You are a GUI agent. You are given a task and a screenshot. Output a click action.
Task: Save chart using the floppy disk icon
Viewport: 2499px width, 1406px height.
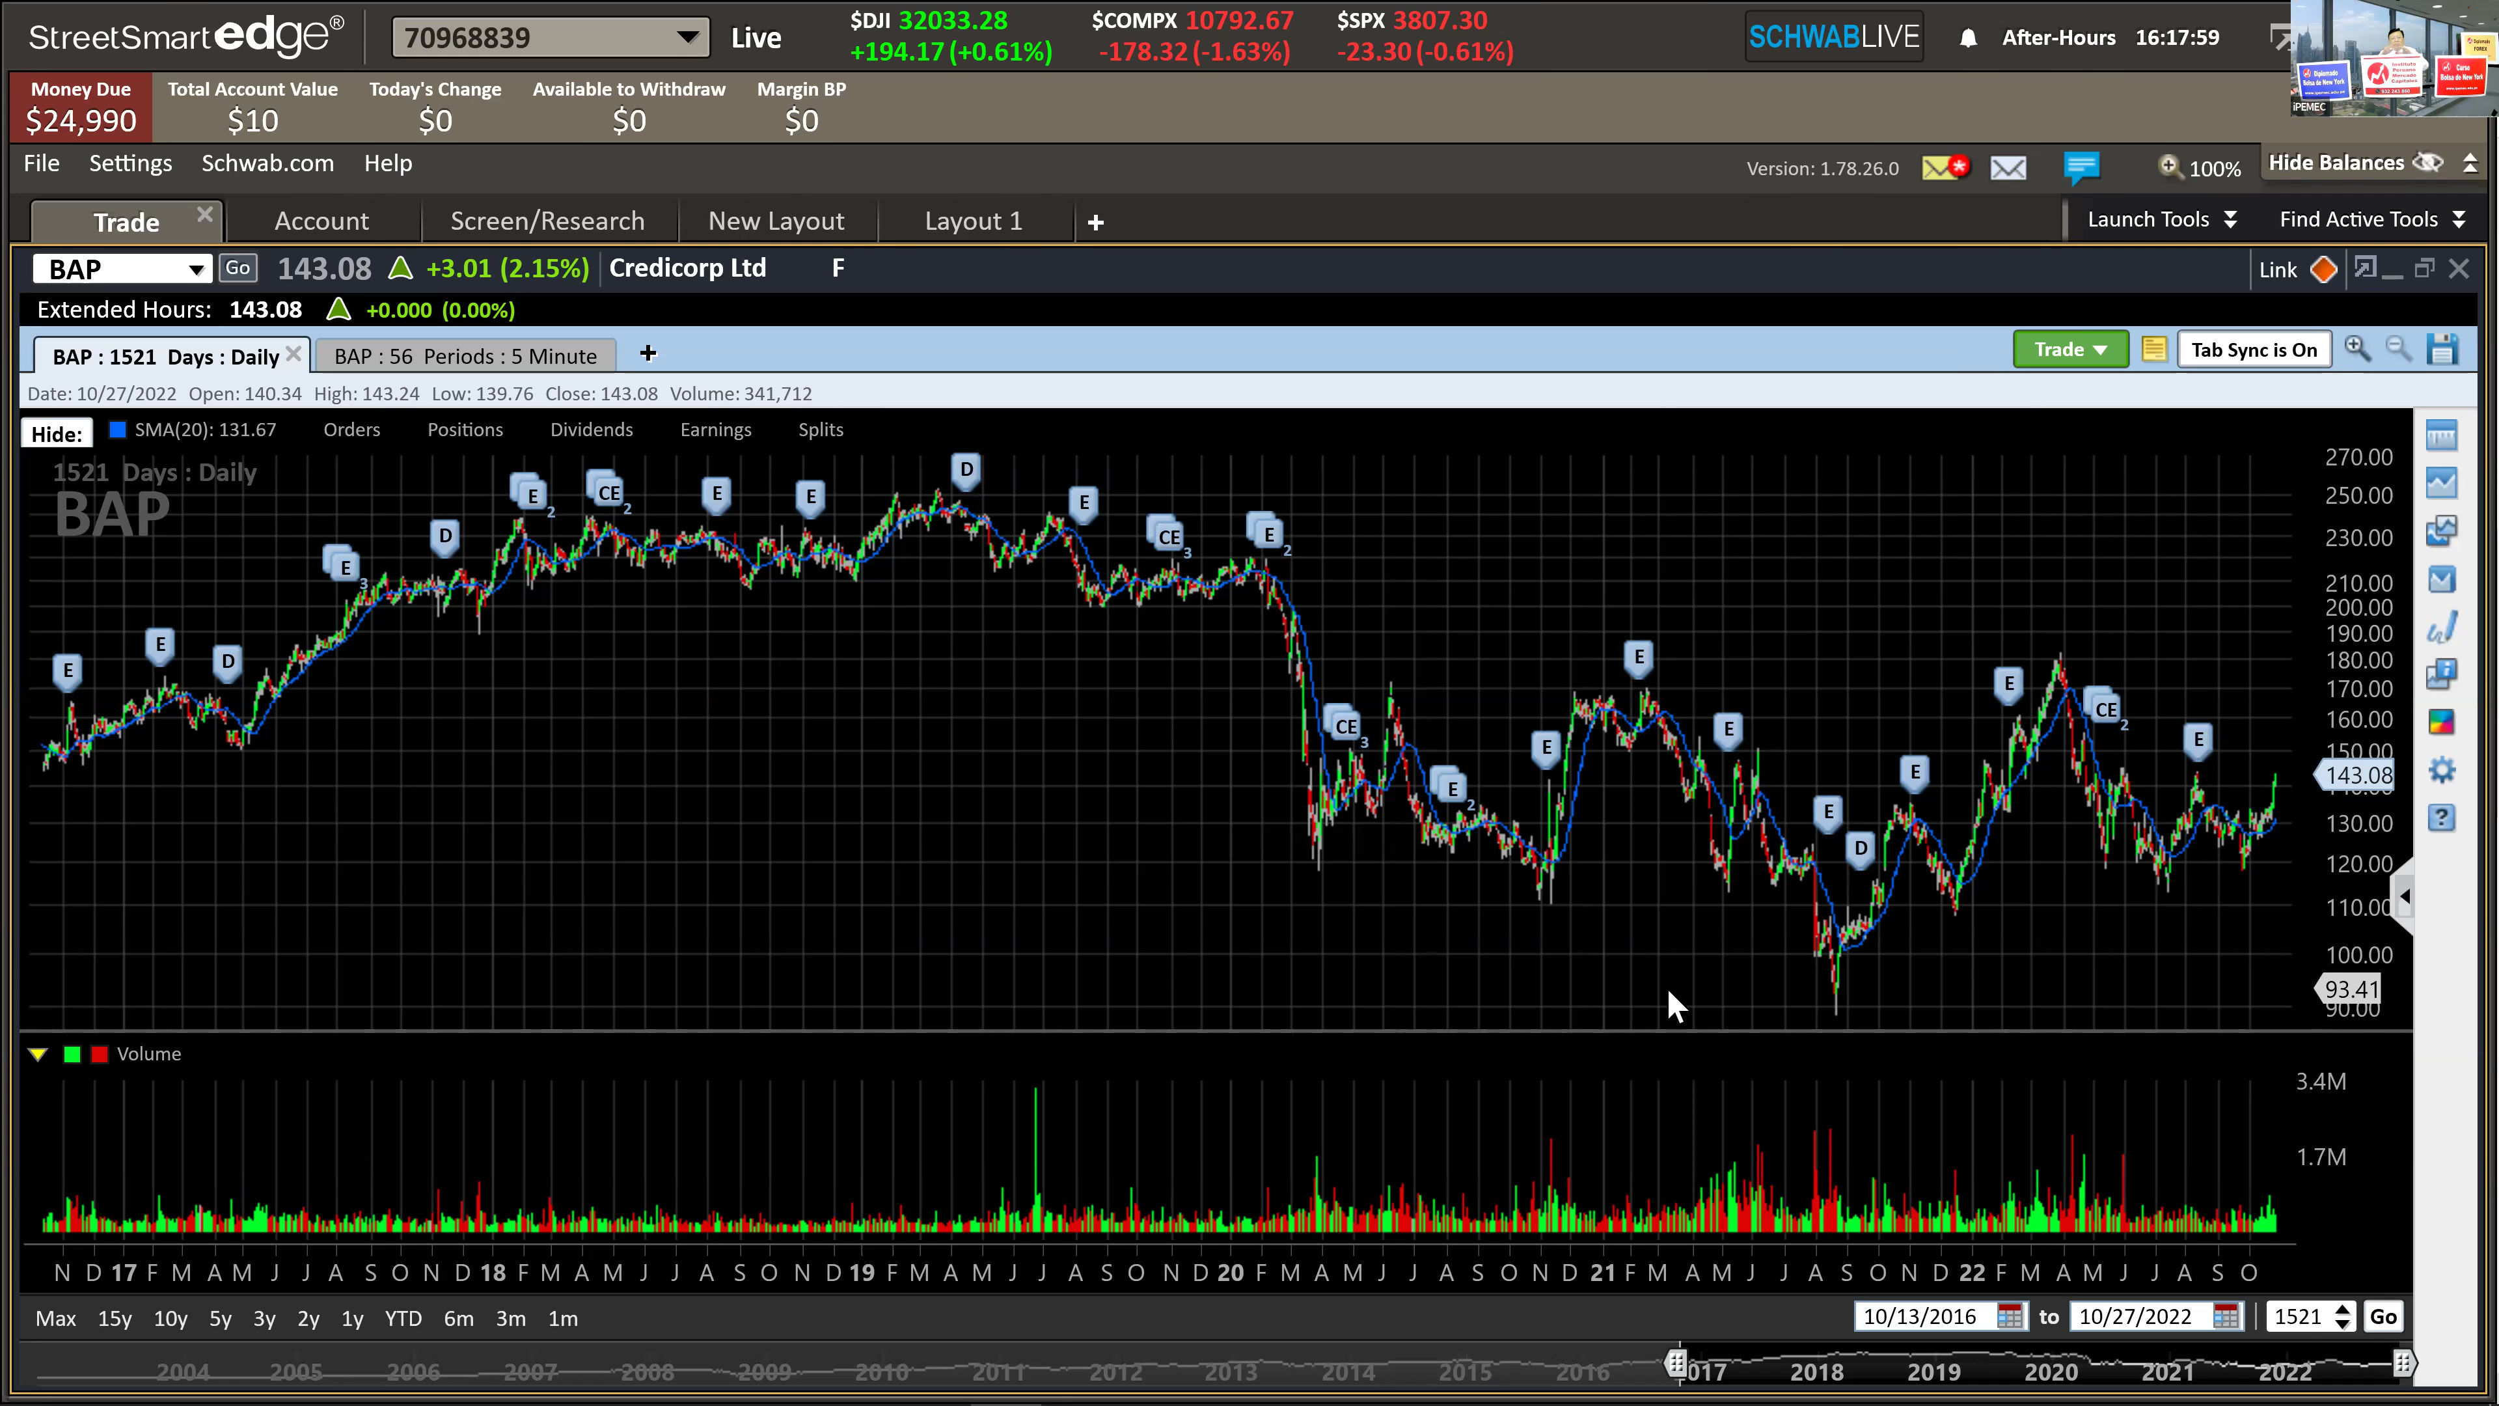pyautogui.click(x=2442, y=350)
